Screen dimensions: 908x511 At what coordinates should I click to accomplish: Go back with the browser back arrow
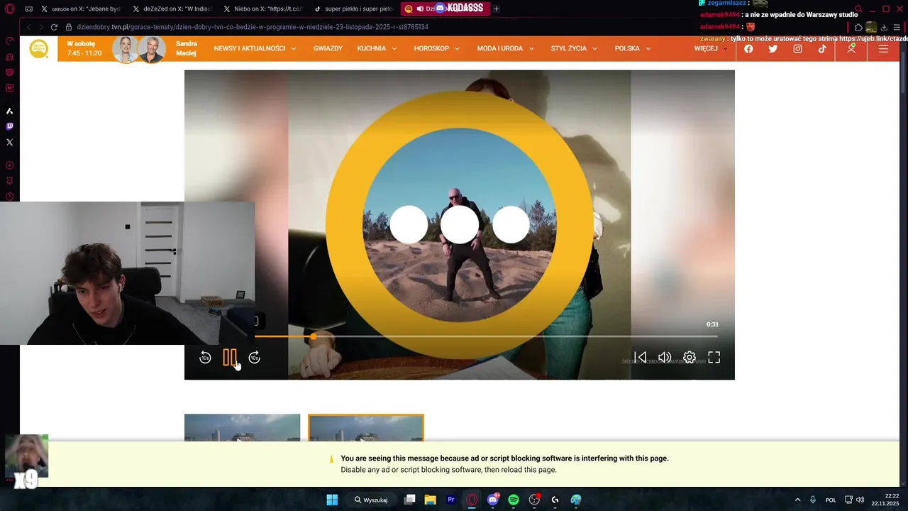28,27
